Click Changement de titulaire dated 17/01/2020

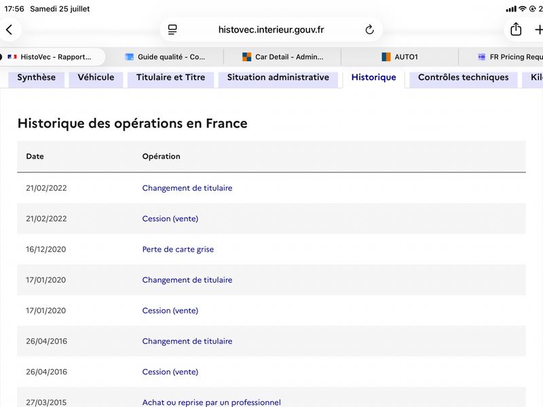187,280
